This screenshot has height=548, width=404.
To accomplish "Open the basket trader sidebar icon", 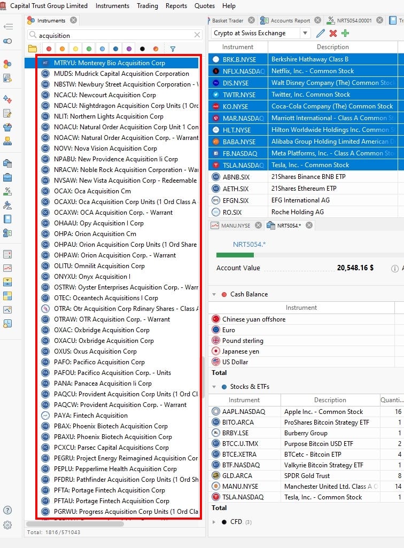I will (x=7, y=127).
